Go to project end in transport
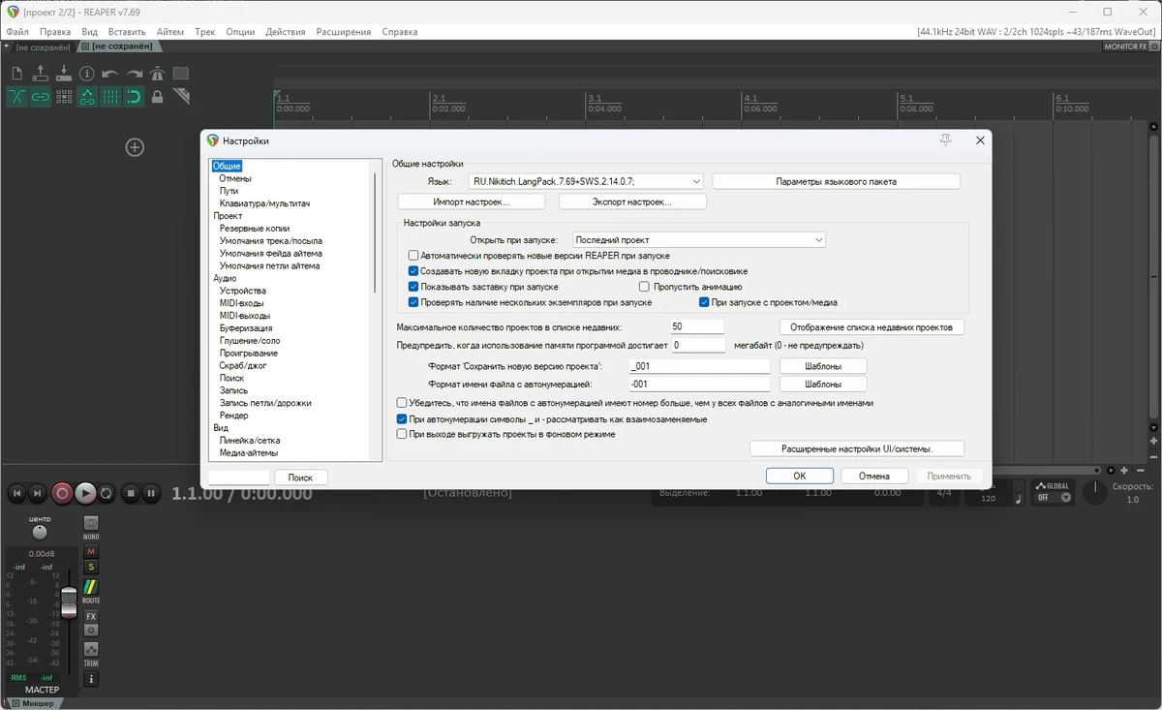This screenshot has height=710, width=1162. coord(37,493)
